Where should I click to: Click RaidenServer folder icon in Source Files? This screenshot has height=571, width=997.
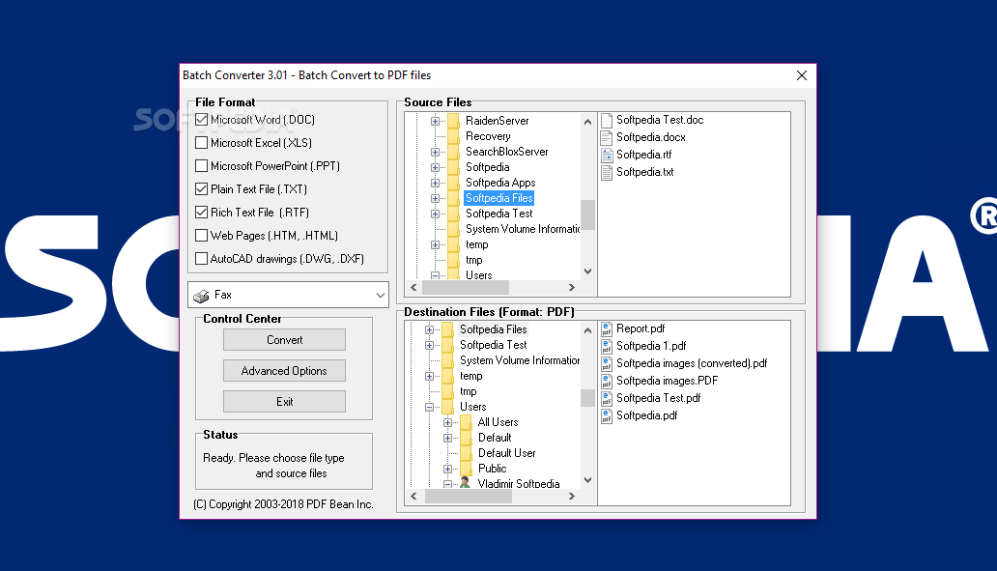click(453, 121)
